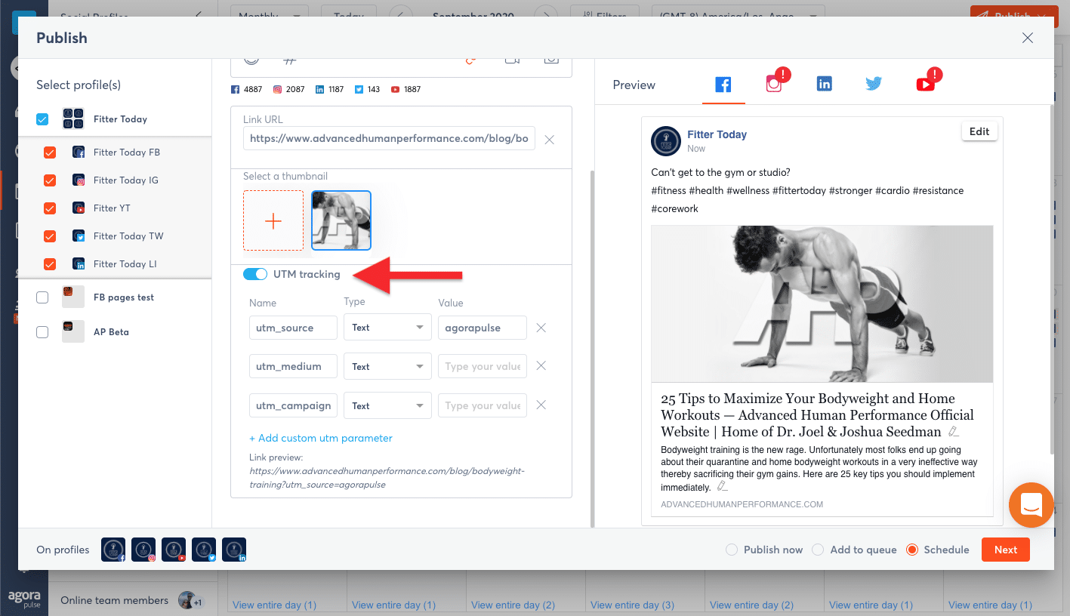1070x616 pixels.
Task: Close the Publish dialog
Action: [x=1028, y=38]
